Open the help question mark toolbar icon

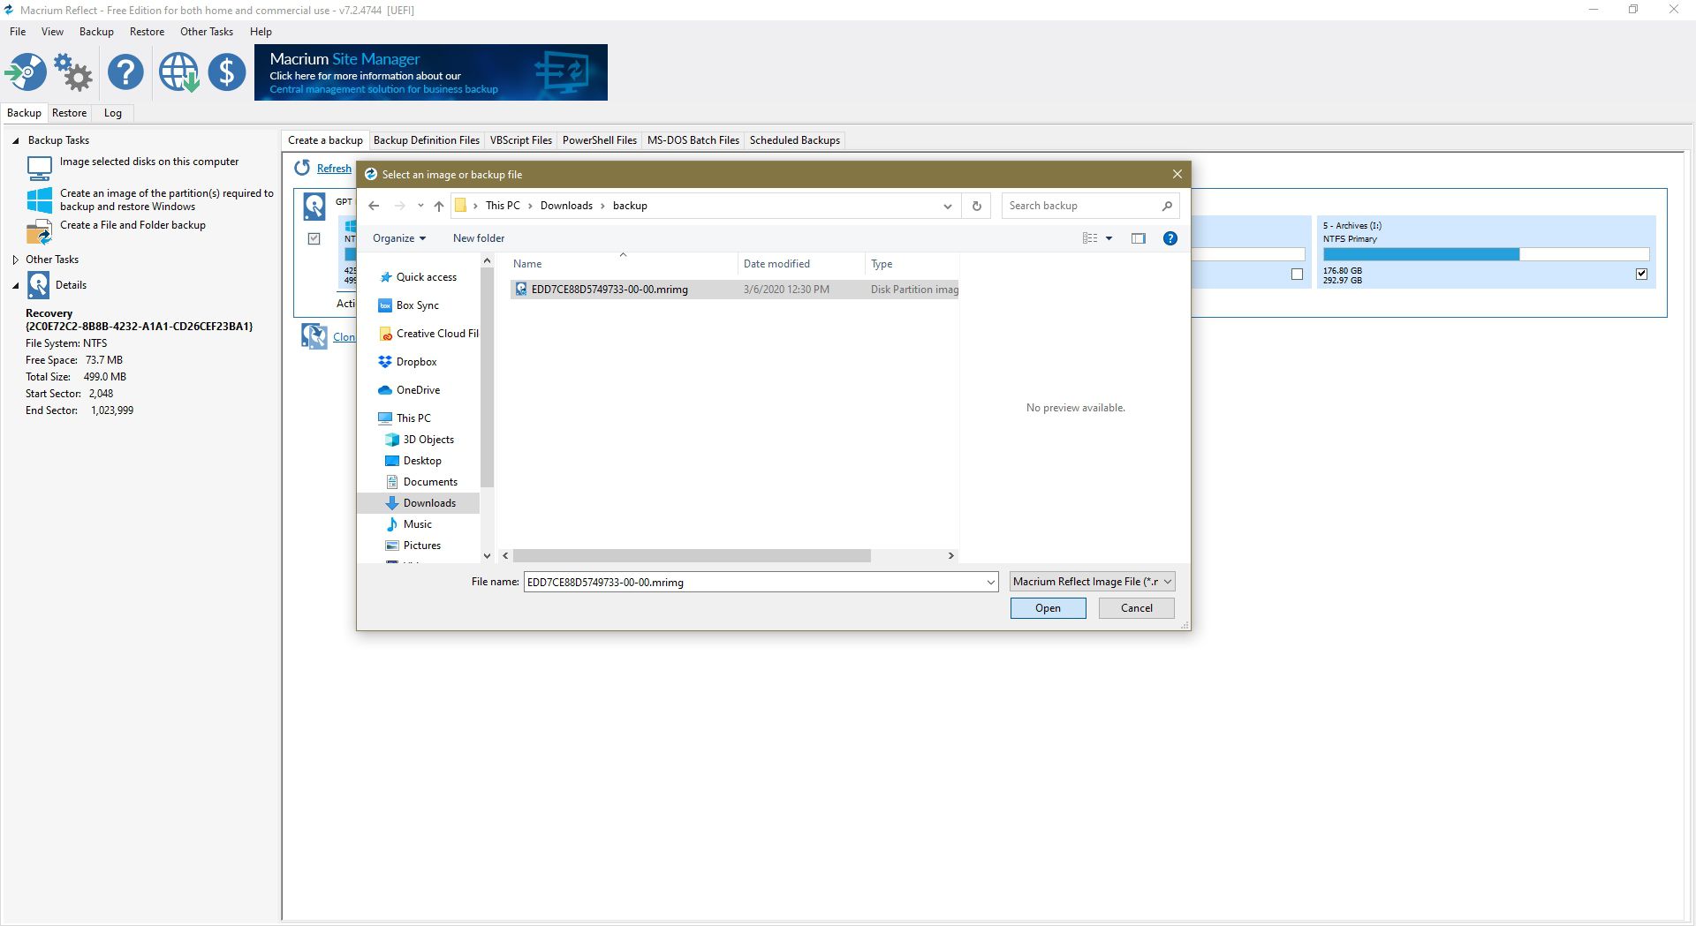(x=125, y=72)
